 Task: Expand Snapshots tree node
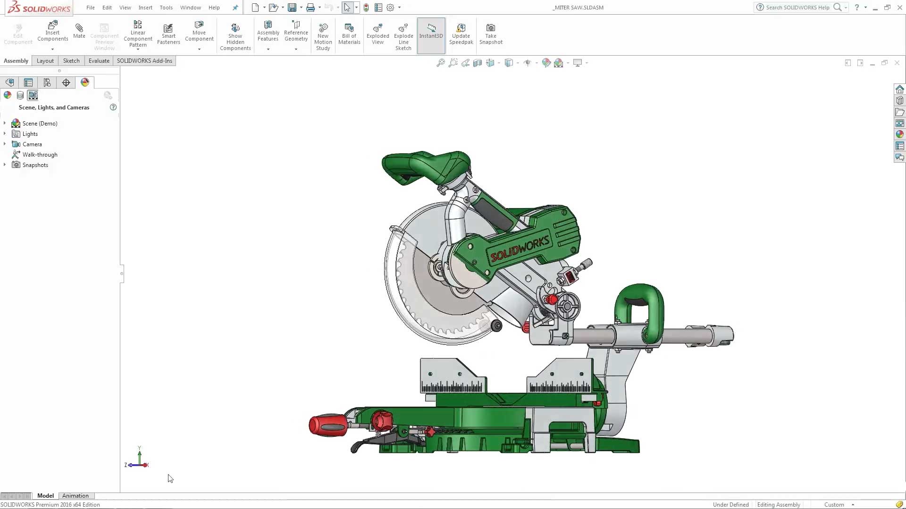click(x=5, y=165)
